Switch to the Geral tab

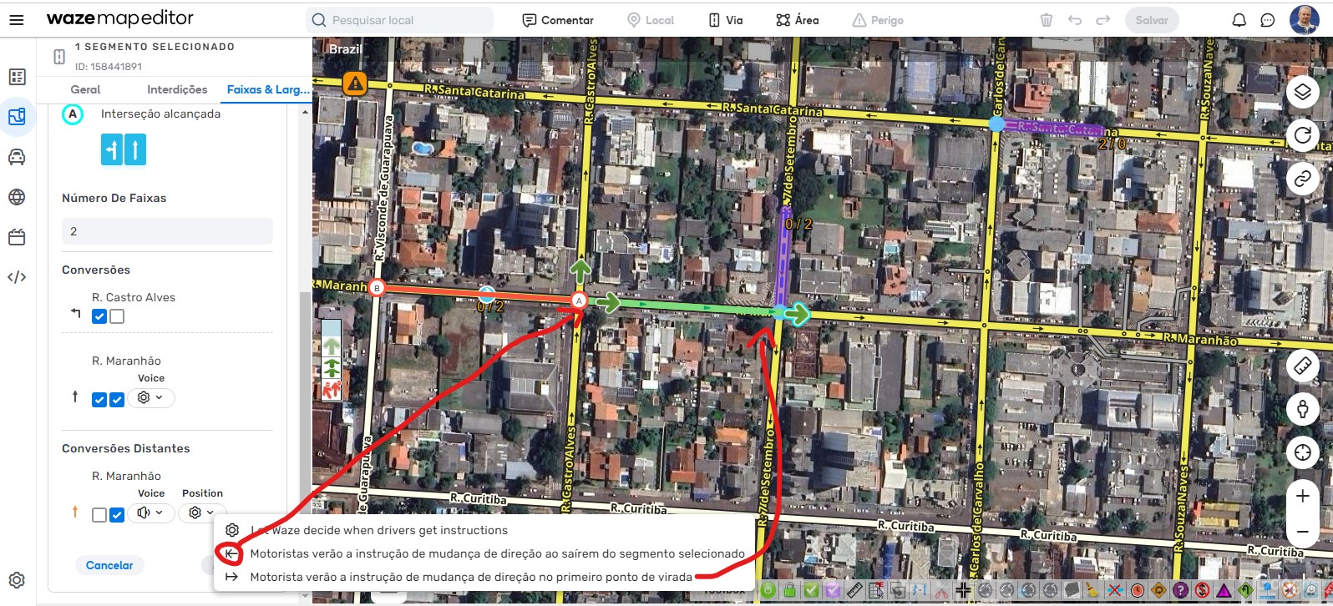click(x=85, y=89)
